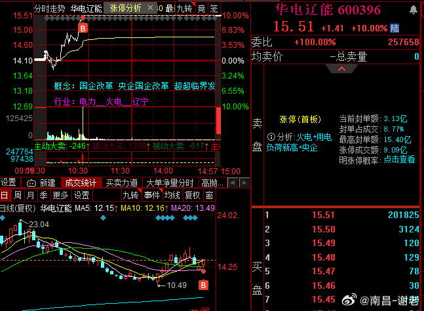The width and height of the screenshot is (424, 311).
Task: Click the 10.49 low price marker
Action: point(176,285)
